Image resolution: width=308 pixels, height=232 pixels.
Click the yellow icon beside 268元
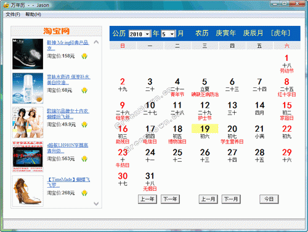[x=84, y=193]
